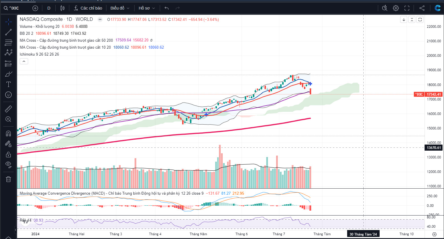
Task: Select the ruler measure tool
Action: [x=8, y=109]
